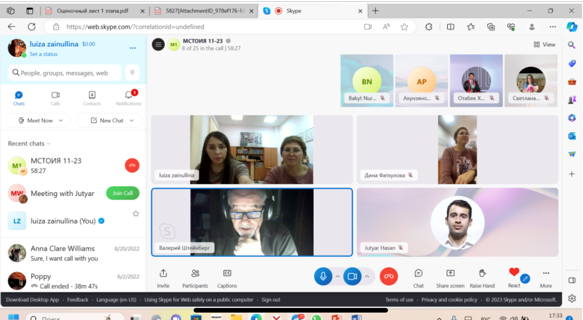Send a heart React
This screenshot has height=320, width=583.
514,273
